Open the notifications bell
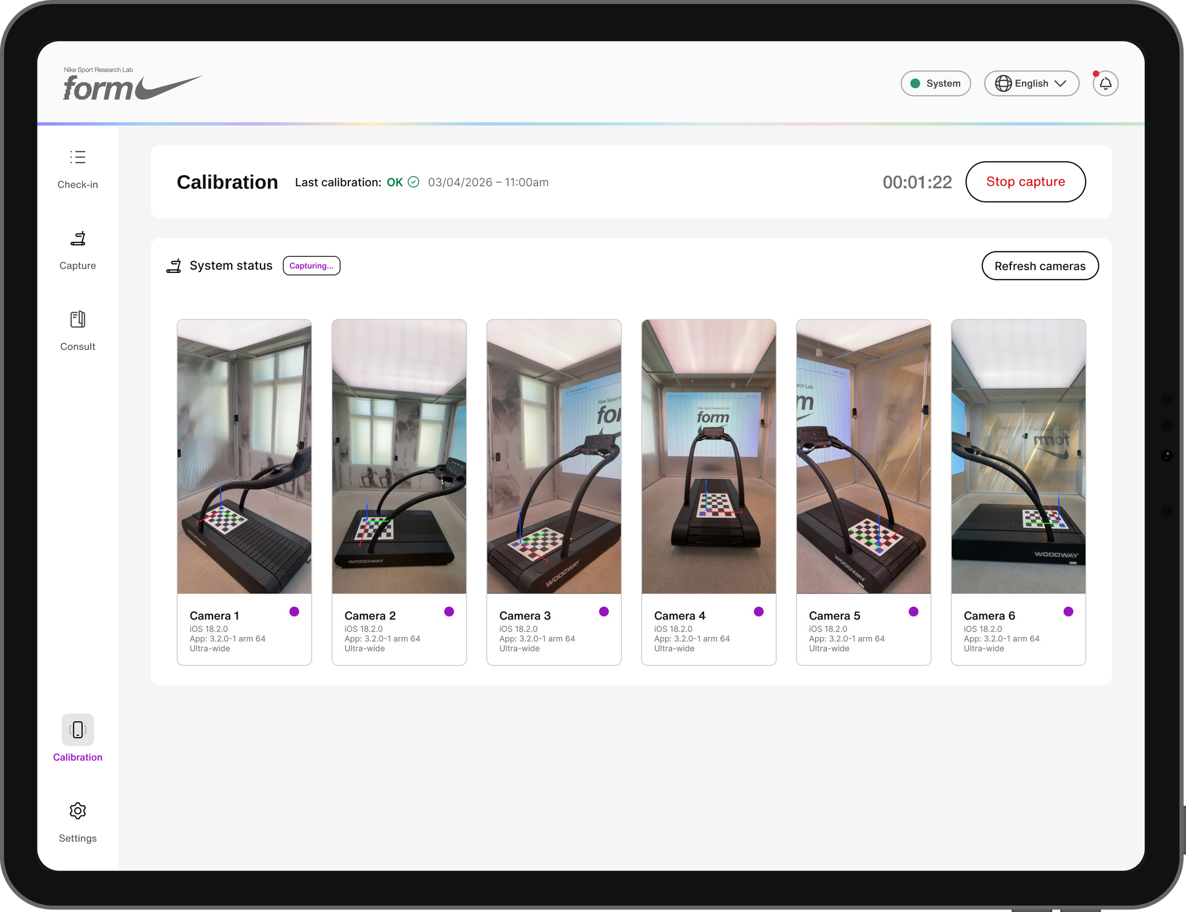This screenshot has height=912, width=1186. tap(1106, 83)
